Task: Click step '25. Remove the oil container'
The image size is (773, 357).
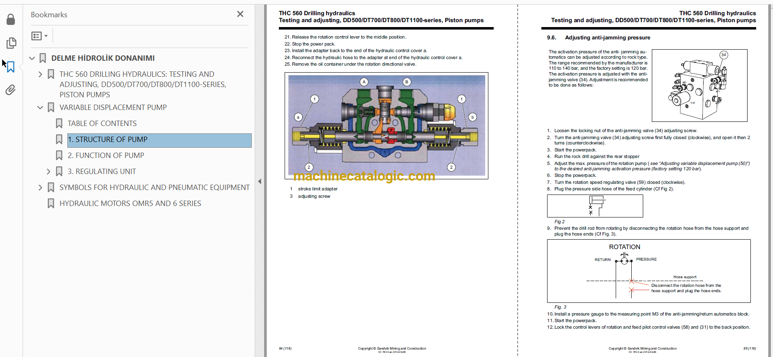Action: click(350, 64)
